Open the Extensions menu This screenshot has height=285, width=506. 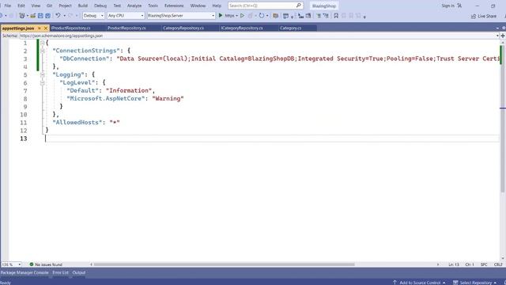(x=174, y=6)
